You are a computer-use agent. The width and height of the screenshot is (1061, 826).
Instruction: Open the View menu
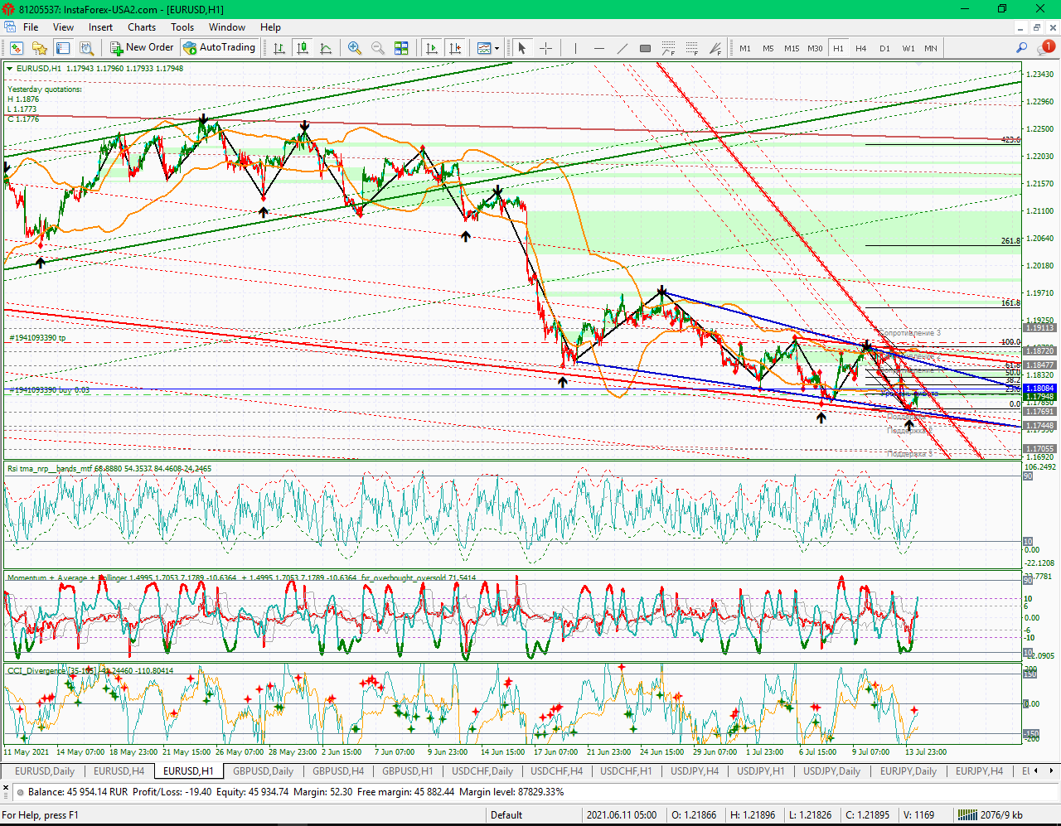[x=63, y=27]
